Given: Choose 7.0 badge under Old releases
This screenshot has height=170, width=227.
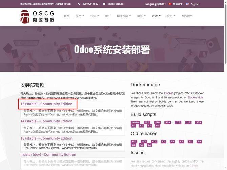Looking at the screenshot, I should tap(181, 141).
